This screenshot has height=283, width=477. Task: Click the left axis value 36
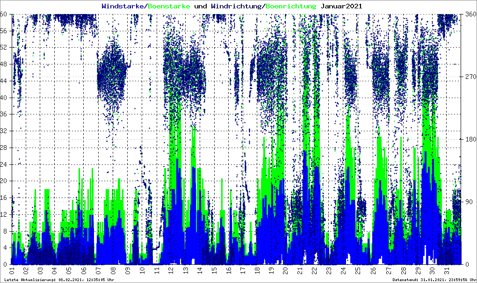pyautogui.click(x=3, y=114)
